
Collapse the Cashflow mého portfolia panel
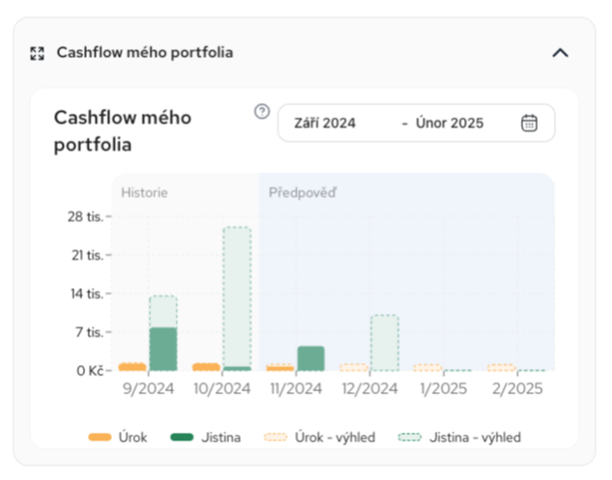pos(560,53)
